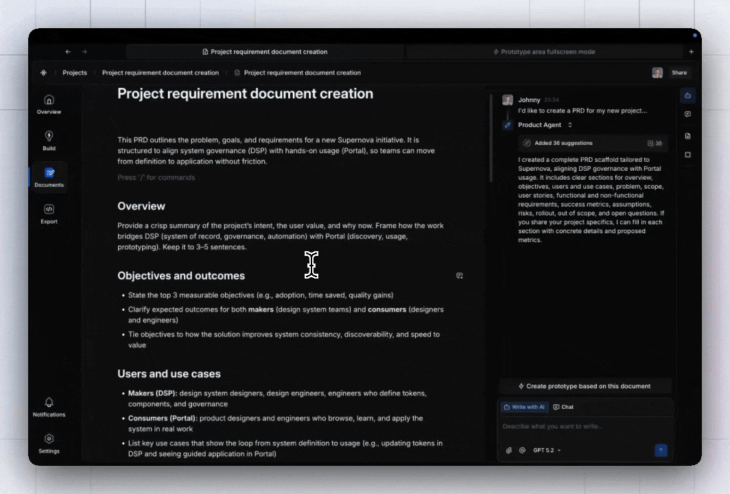The width and height of the screenshot is (730, 494).
Task: Switch to Prototype area fullscreen mode tab
Action: (544, 51)
